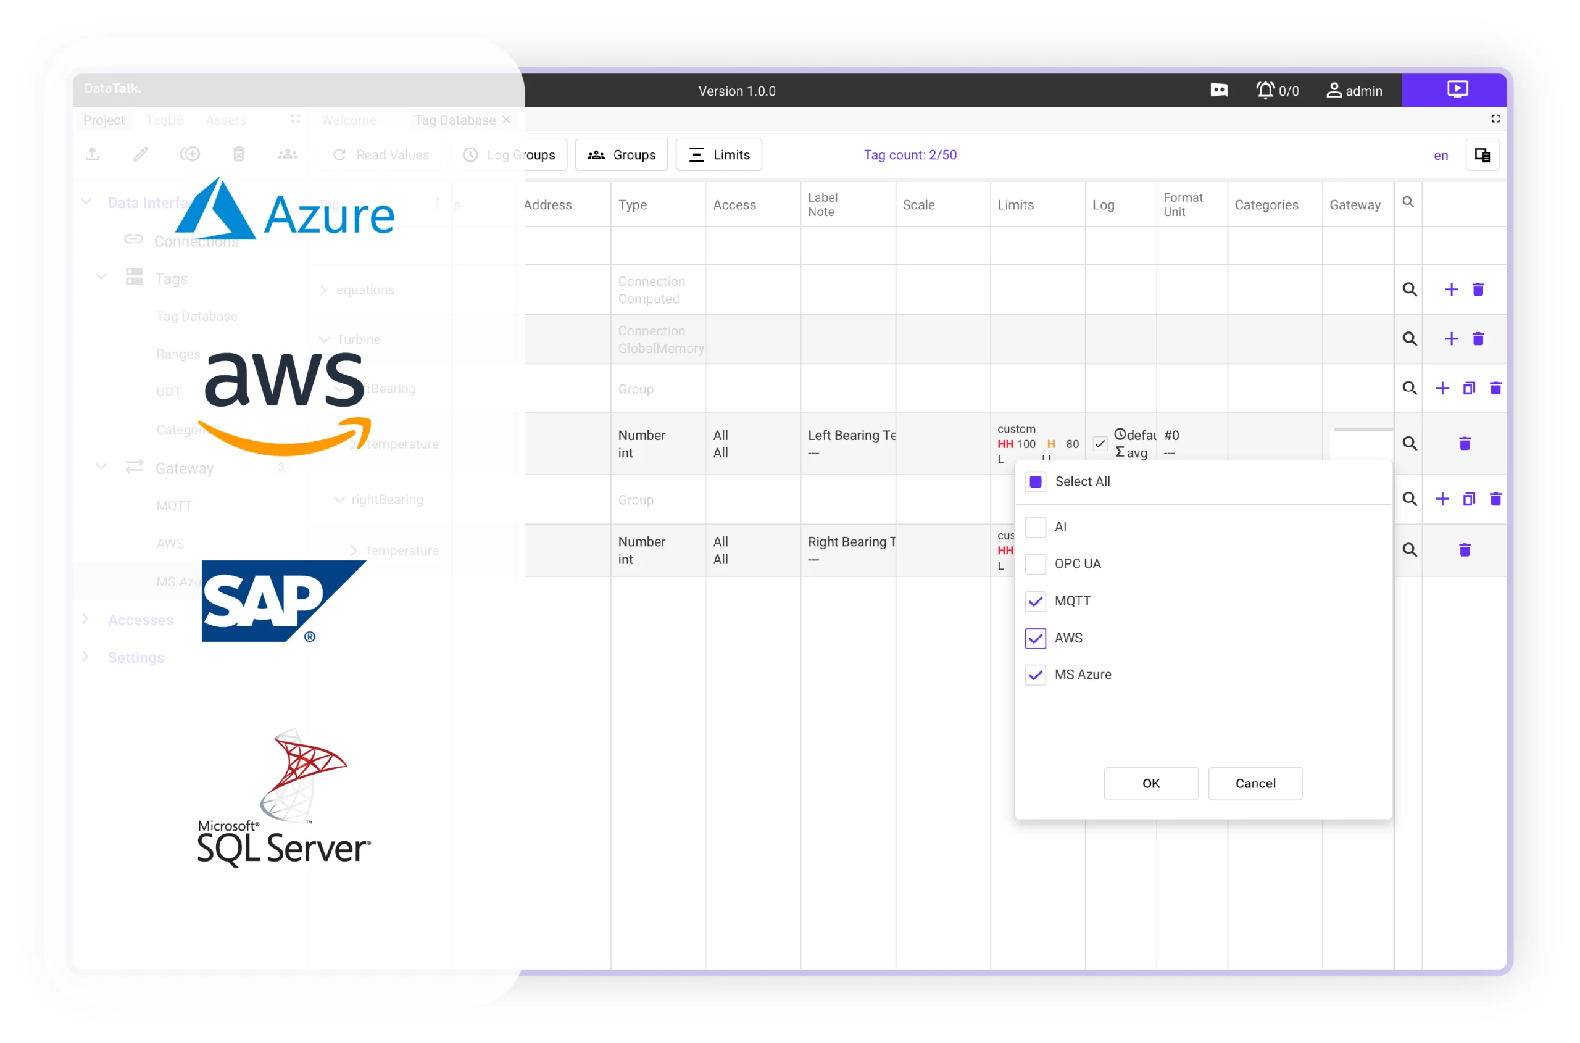Expand the equations tree node
This screenshot has height=1043, width=1580.
click(x=323, y=290)
